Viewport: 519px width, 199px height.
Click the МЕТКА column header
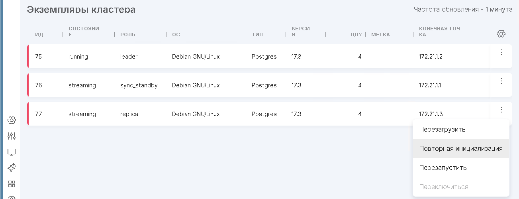tap(380, 34)
